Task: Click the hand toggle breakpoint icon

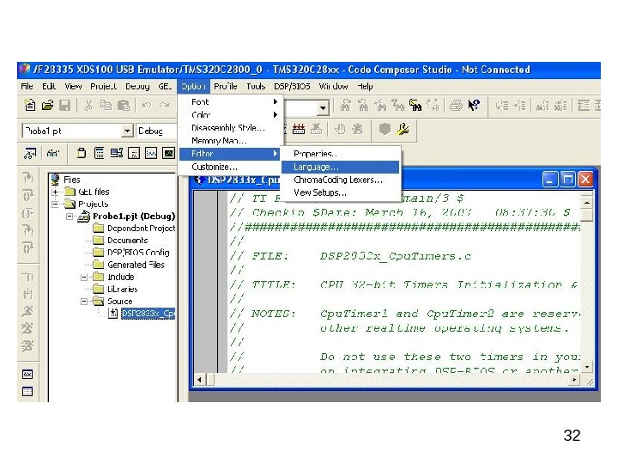Action: pyautogui.click(x=339, y=129)
